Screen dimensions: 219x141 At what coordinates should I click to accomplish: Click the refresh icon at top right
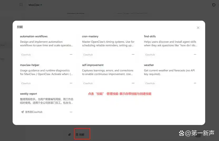(214, 5)
